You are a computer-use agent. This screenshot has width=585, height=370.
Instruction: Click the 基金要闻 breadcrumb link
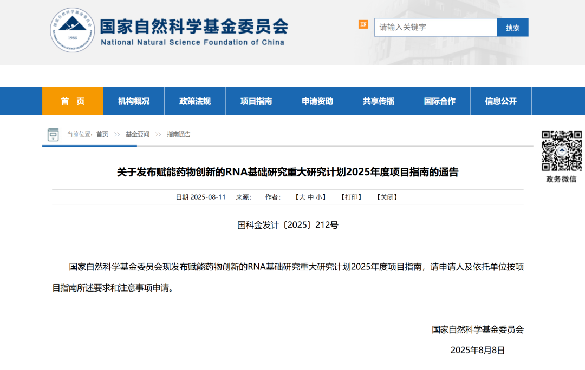click(x=138, y=134)
